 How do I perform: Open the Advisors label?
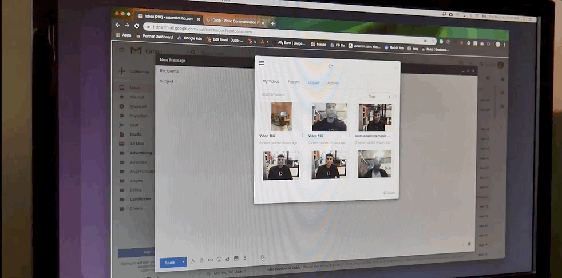138,162
